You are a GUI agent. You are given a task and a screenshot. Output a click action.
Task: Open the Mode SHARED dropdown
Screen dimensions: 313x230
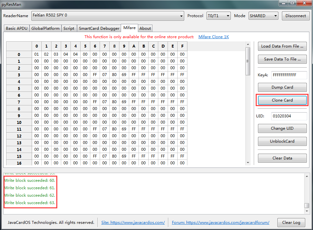tap(263, 16)
